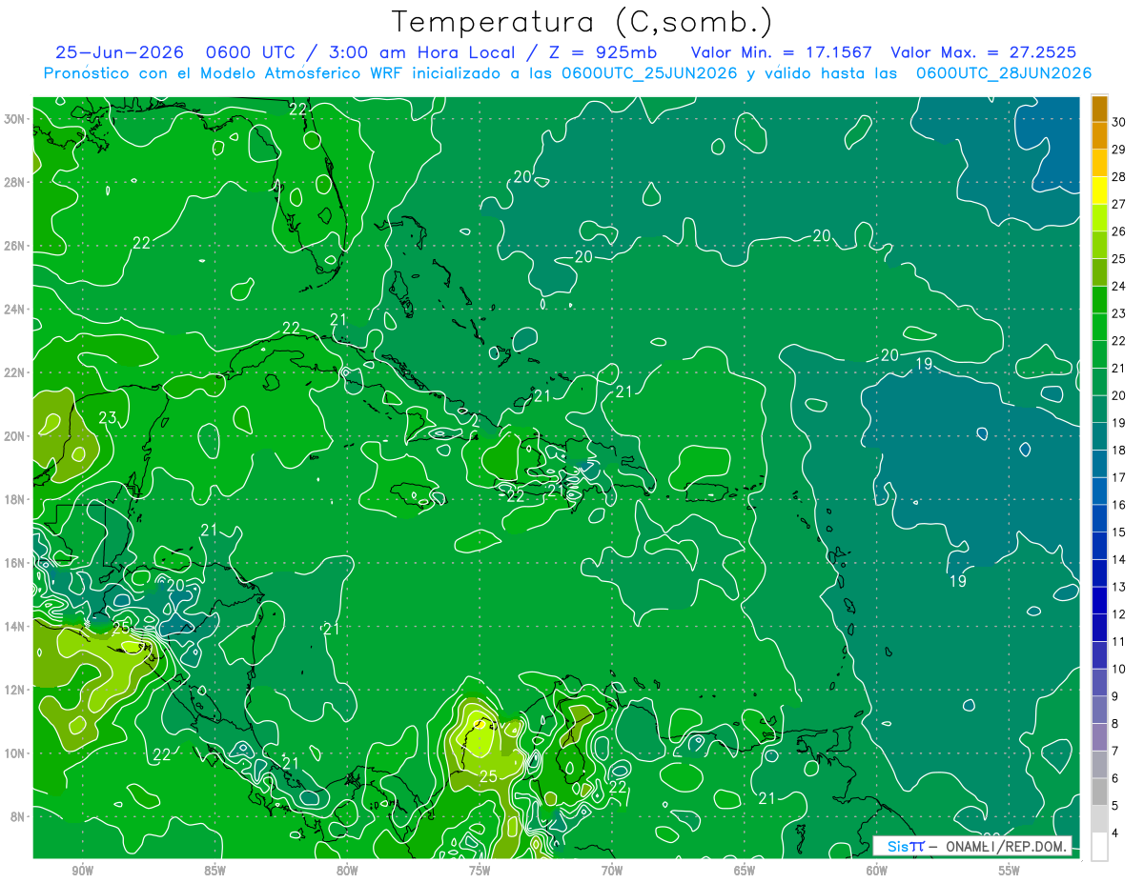
Task: Click the legend value label "4"
Action: point(1115,833)
